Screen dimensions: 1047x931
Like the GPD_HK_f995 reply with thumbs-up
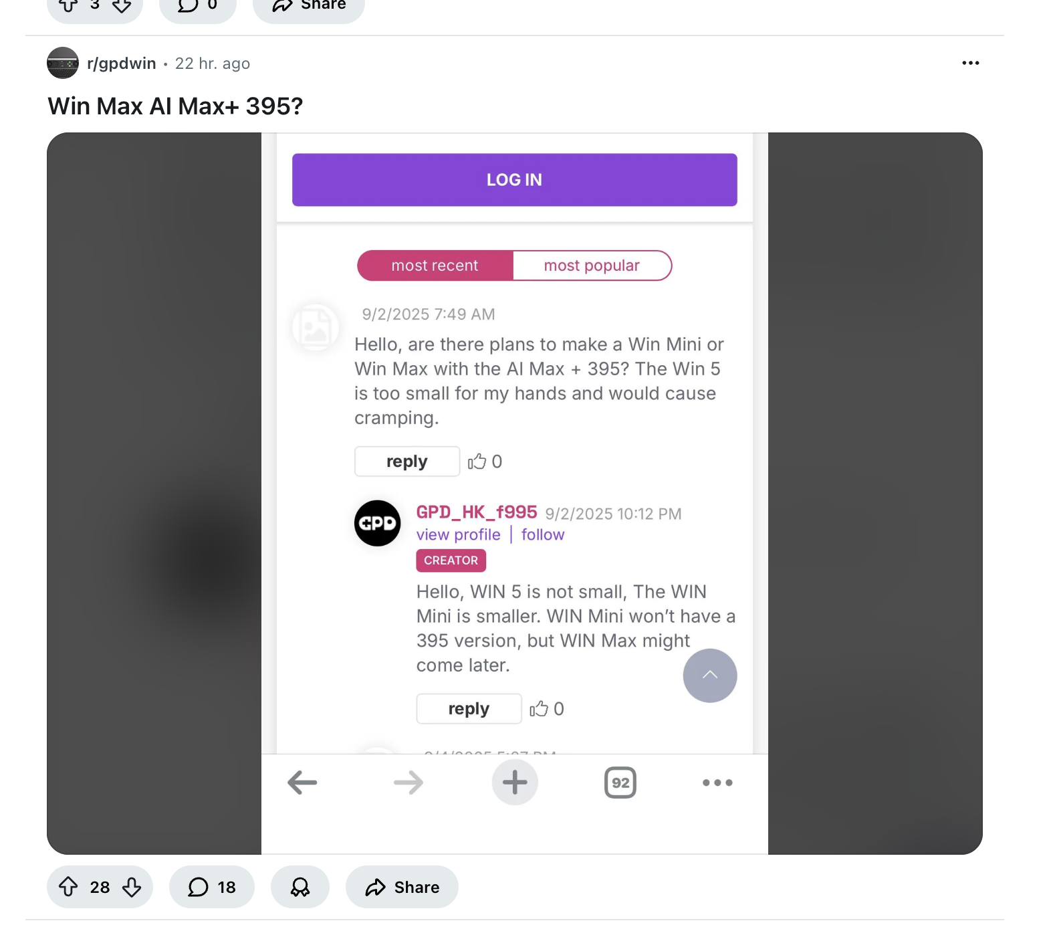[539, 709]
